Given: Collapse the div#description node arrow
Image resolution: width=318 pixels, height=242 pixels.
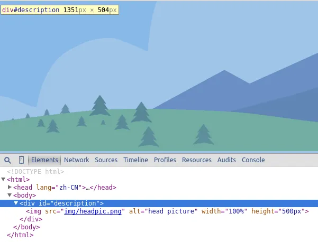Looking at the screenshot, I should pyautogui.click(x=16, y=203).
